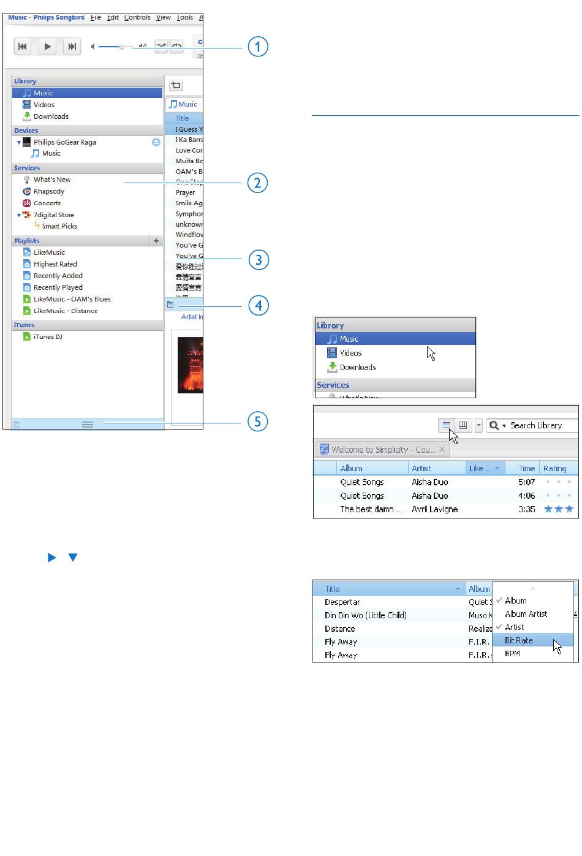Viewport: 582px width, 856px height.
Task: Click the new tab icon above Music tab
Action: 176,86
